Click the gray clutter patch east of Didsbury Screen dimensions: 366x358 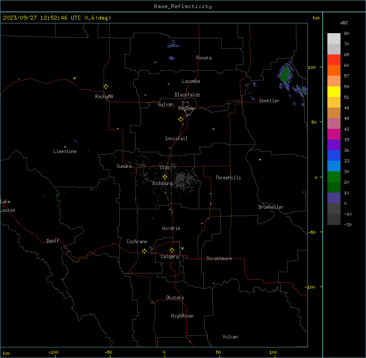coord(182,179)
